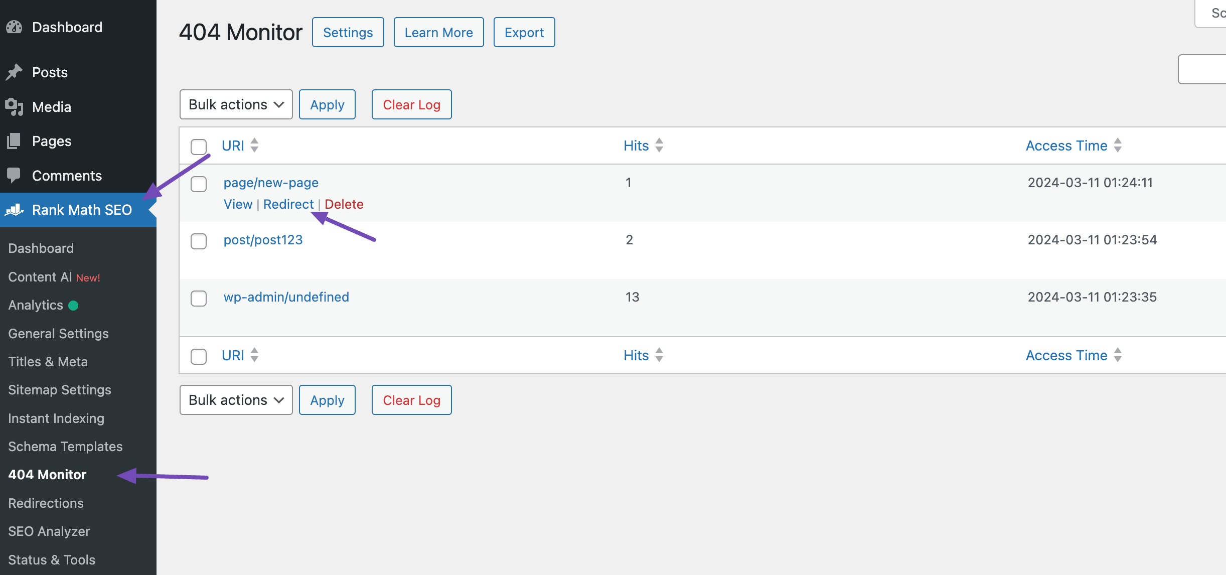Click the Dashboard gauge icon in sidebar
This screenshot has width=1226, height=575.
pos(14,27)
